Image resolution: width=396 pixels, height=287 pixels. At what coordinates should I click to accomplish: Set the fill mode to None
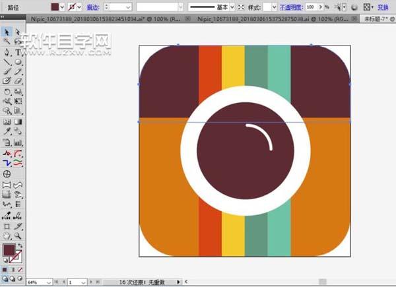[20, 269]
